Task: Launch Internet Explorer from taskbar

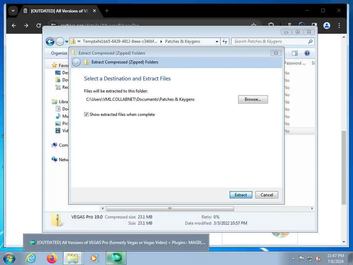Action: (30, 258)
